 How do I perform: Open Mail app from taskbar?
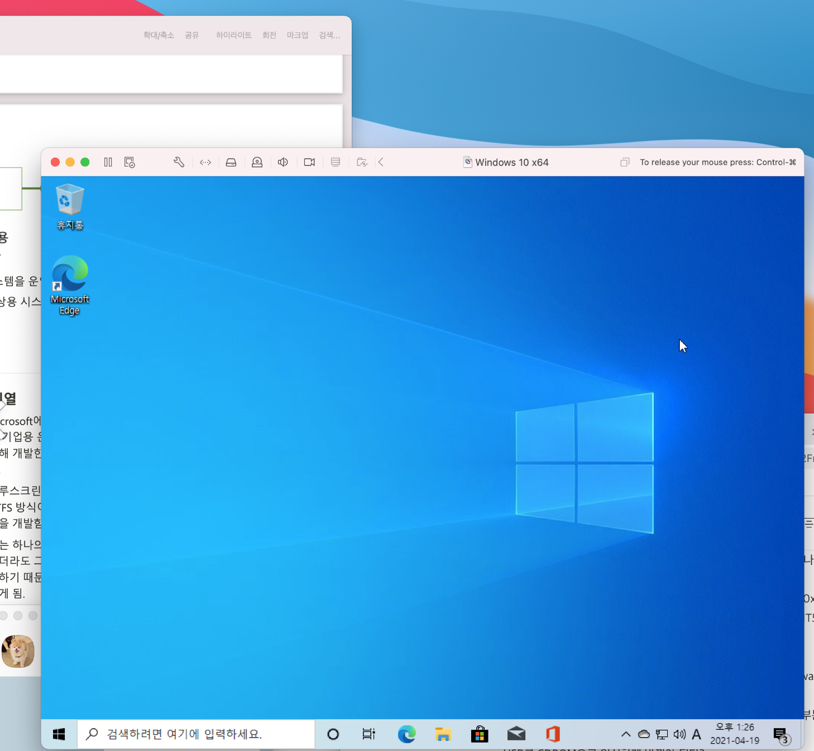pyautogui.click(x=516, y=734)
